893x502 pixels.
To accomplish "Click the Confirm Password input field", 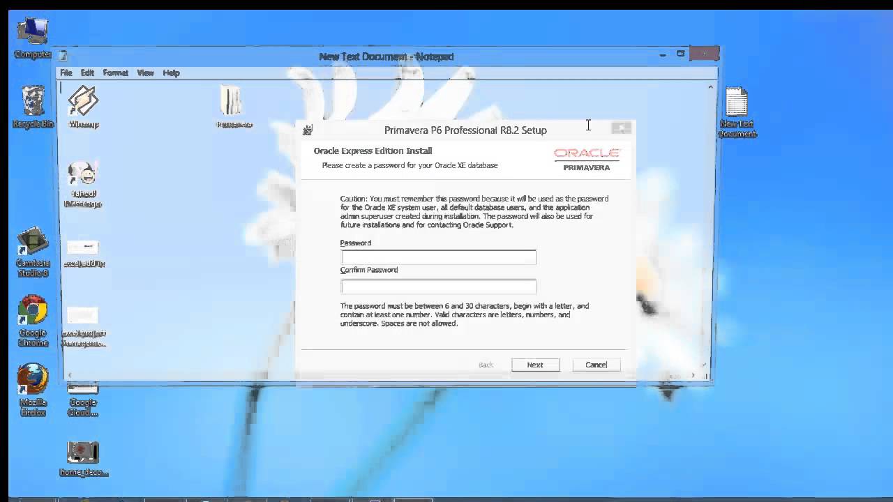I will click(x=439, y=287).
